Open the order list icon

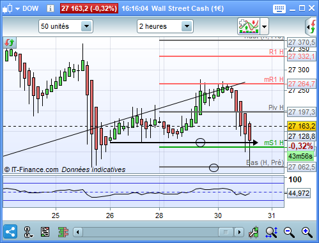[x=45, y=232]
